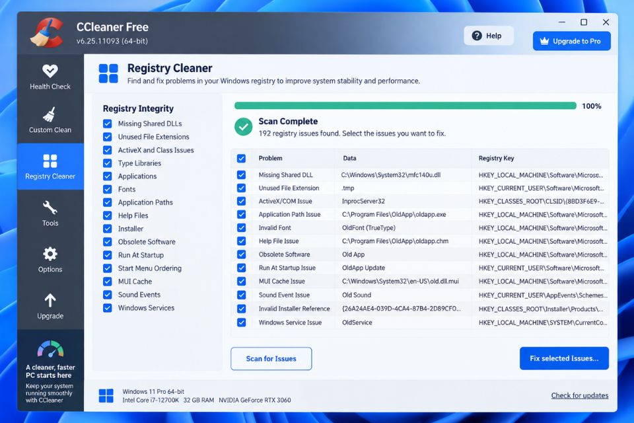Toggle Run At Startup checkbox

click(x=107, y=255)
